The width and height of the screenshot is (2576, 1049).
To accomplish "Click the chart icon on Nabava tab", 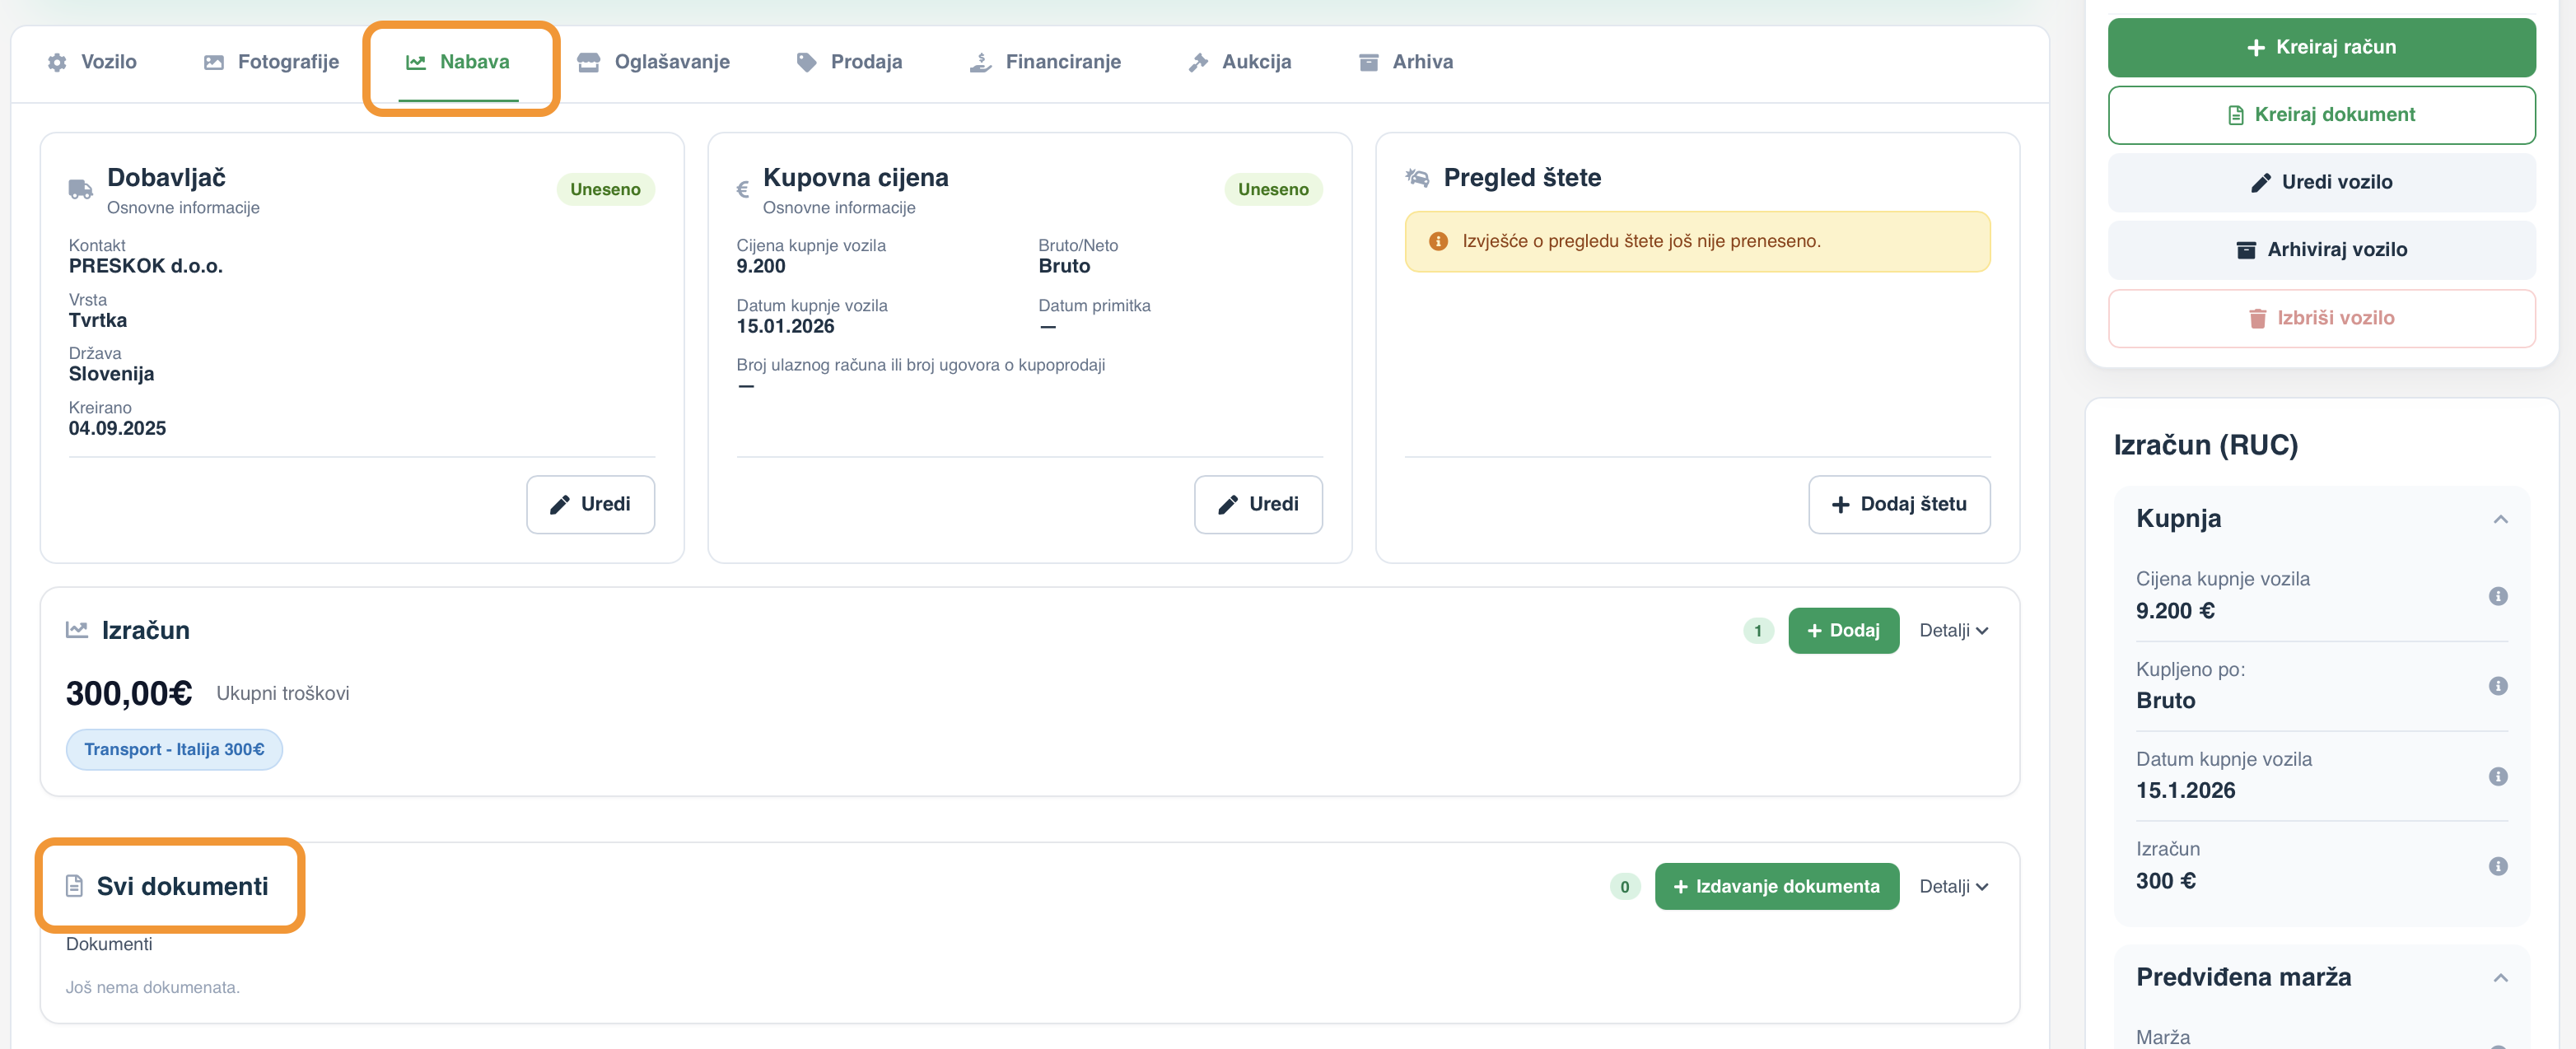I will (416, 62).
